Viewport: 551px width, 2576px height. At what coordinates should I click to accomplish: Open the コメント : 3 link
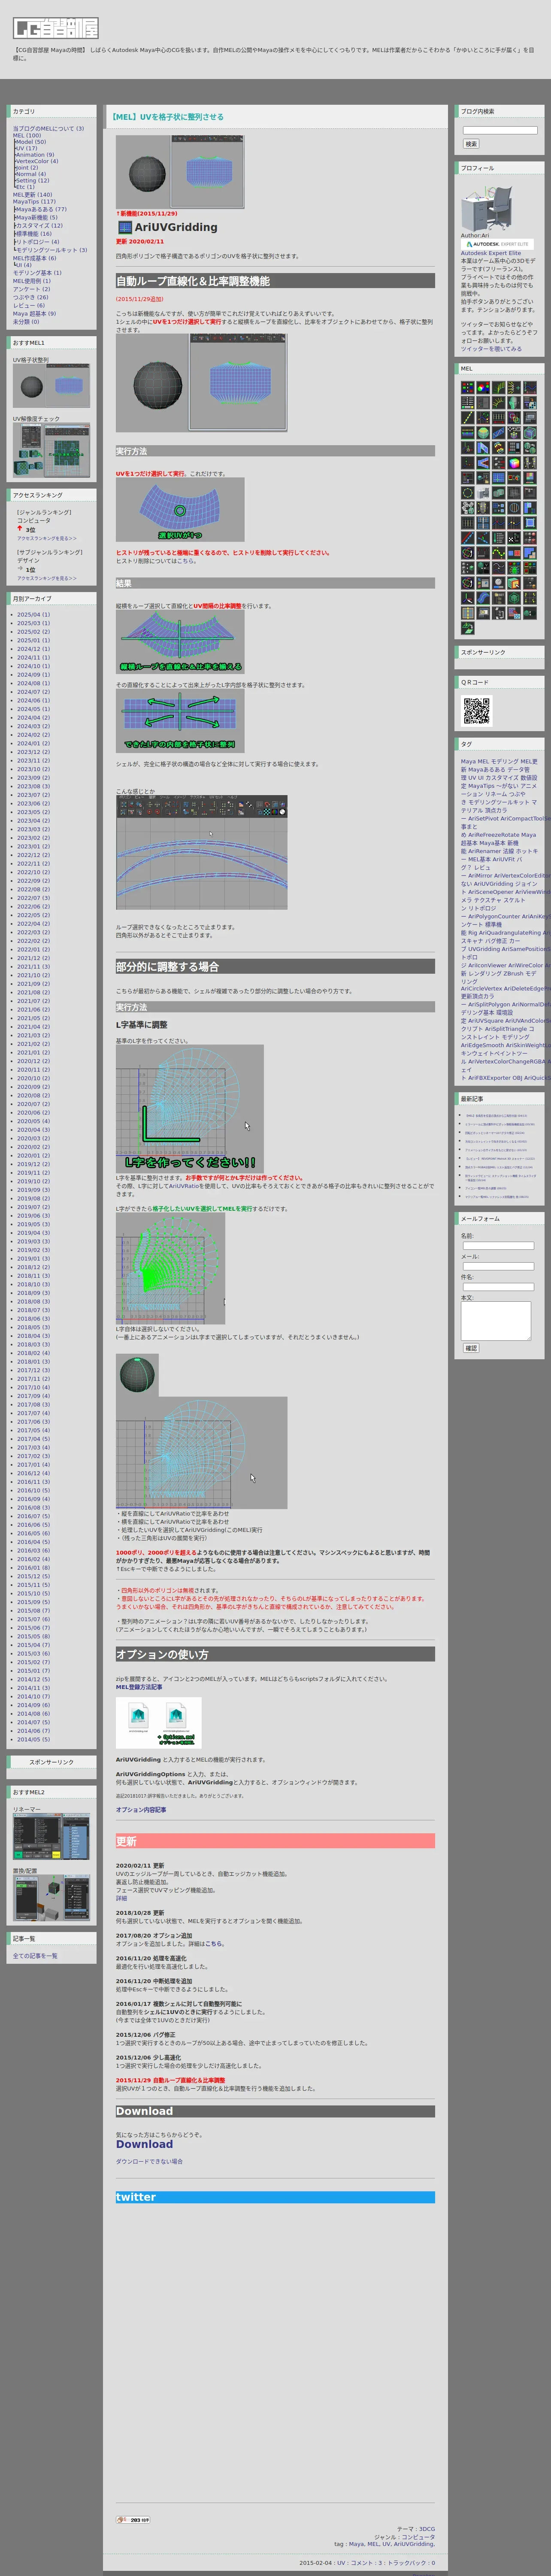(x=367, y=2563)
